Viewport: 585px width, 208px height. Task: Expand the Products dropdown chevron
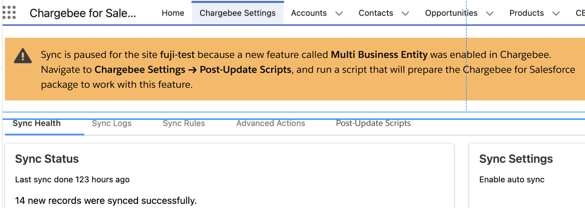556,13
